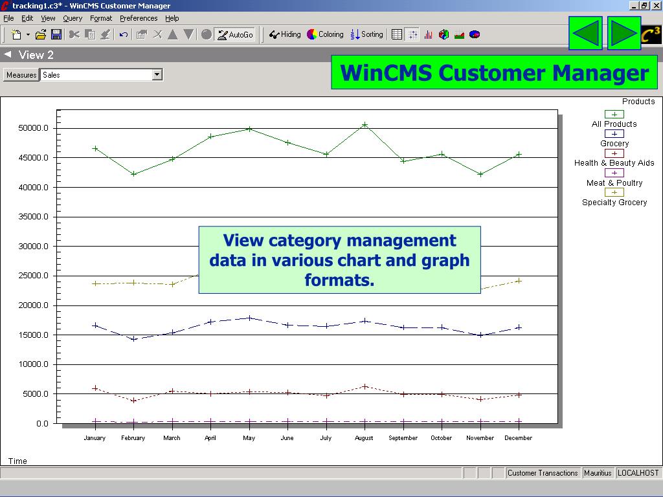Click the Paste icon in toolbar
Viewport: 663px width, 497px height.
pos(106,35)
